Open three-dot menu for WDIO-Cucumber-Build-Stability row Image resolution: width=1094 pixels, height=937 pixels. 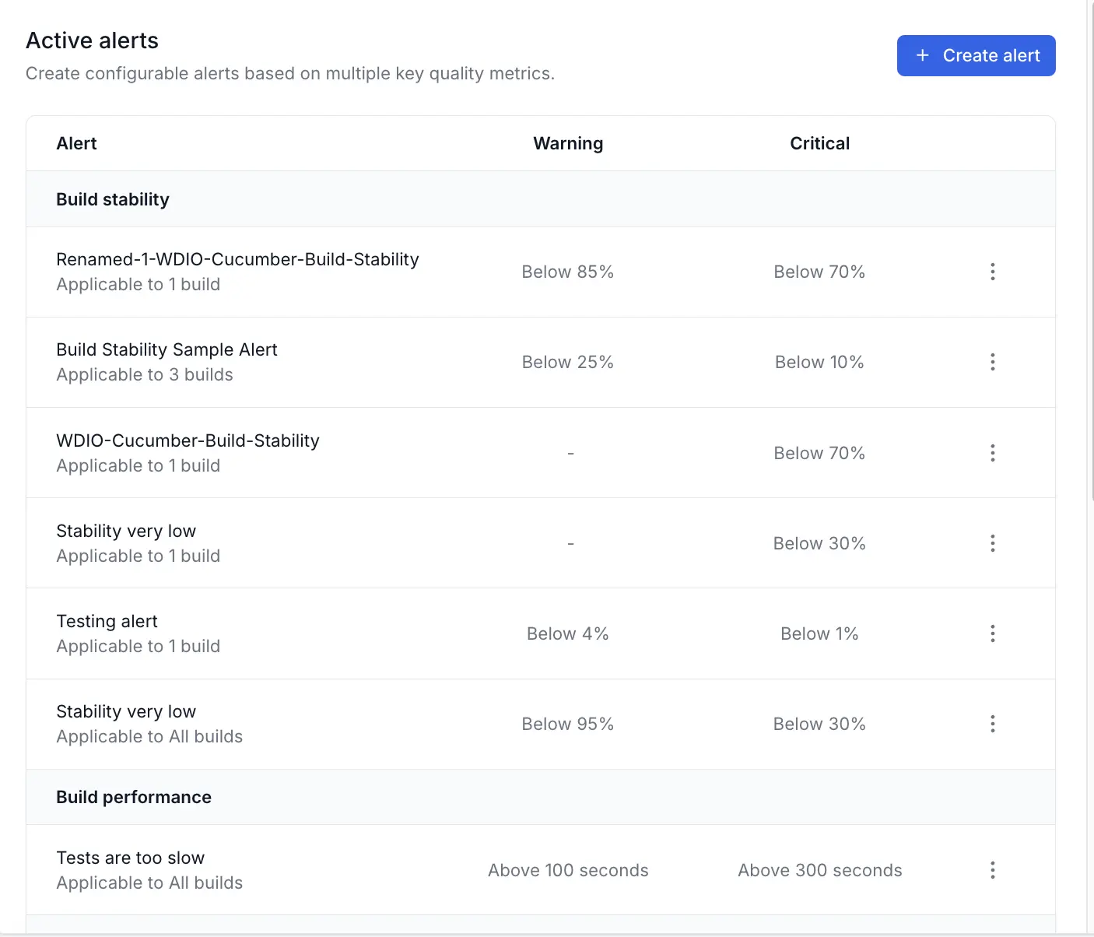(992, 453)
